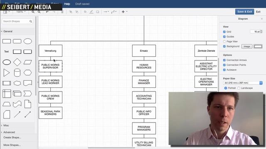The width and height of the screenshot is (266, 149).
Task: Open the waypoints connector style dropdown
Action: [x=113, y=12]
